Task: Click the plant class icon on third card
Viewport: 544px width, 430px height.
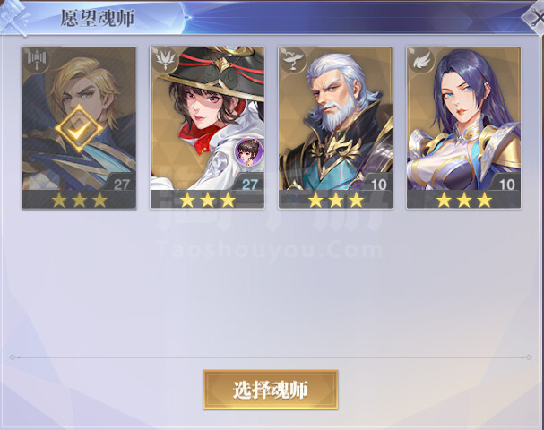Action: point(293,59)
